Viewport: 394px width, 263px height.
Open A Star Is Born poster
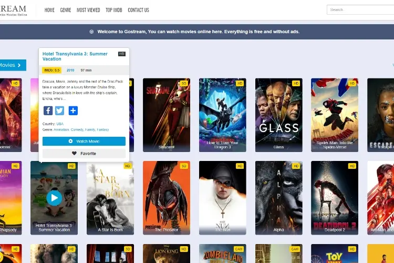click(110, 198)
